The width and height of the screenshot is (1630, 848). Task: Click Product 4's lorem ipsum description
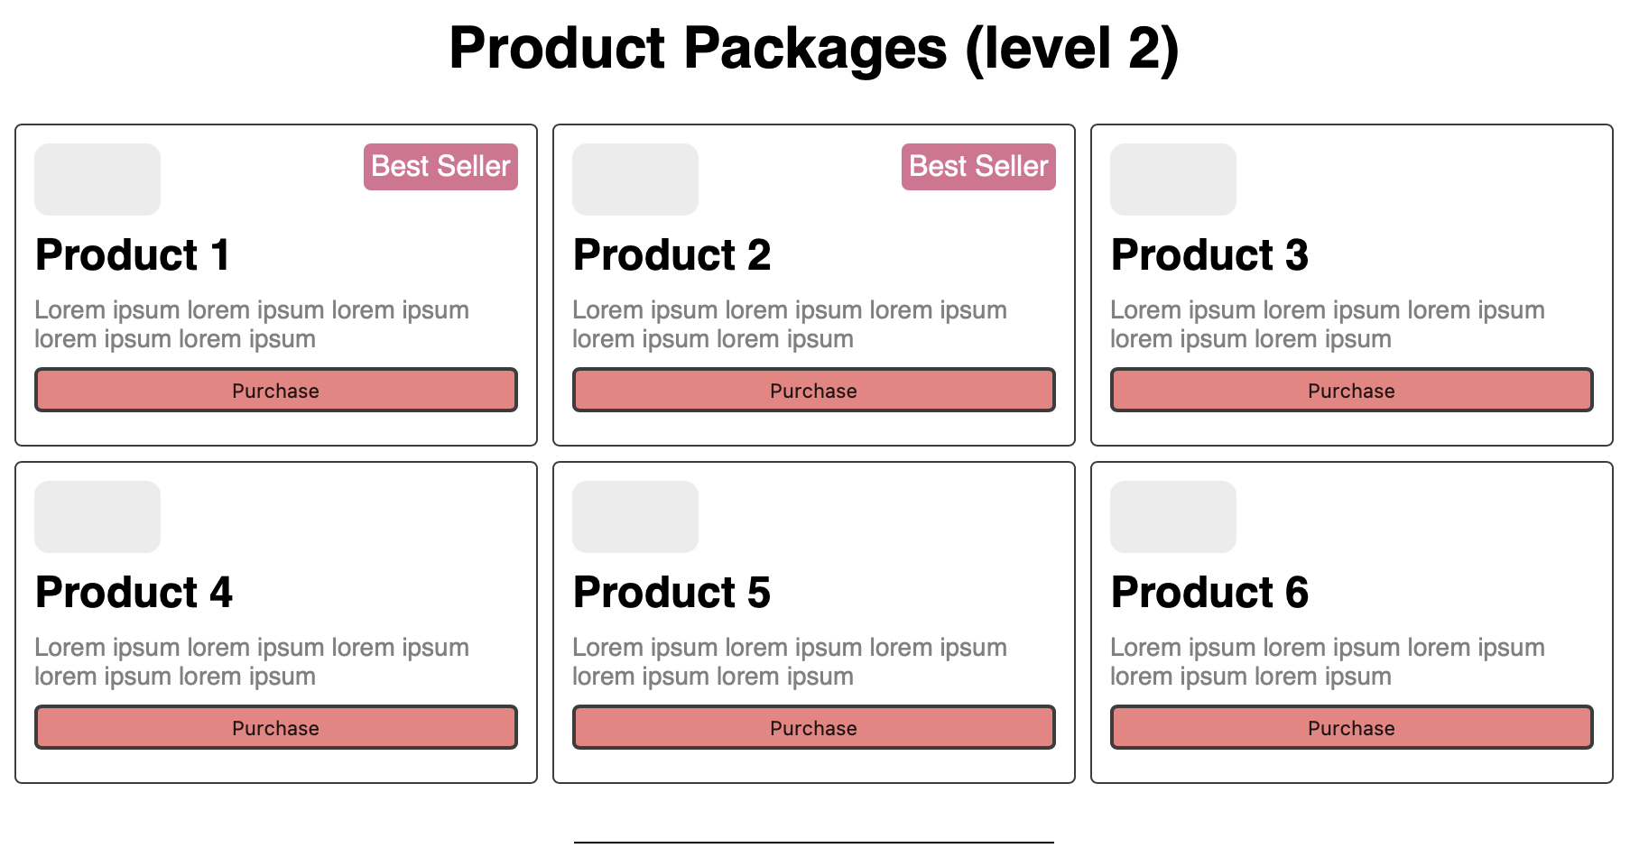[252, 661]
